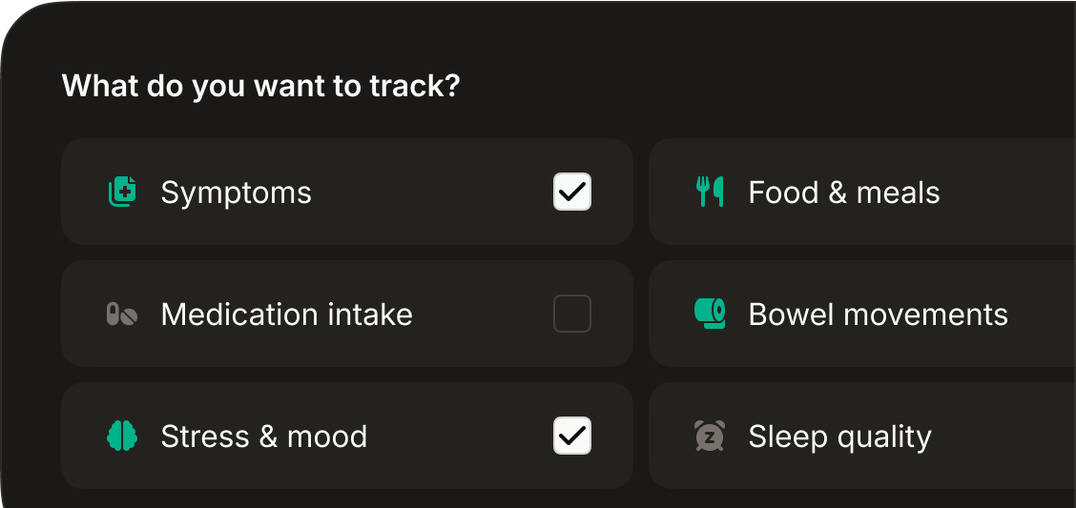Click the Symptoms medical file icon
The image size is (1076, 508).
[x=122, y=192]
